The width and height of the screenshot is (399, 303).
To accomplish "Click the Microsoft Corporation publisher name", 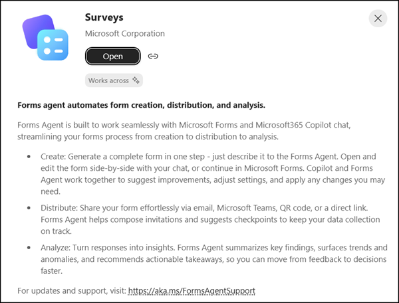I will tap(125, 33).
